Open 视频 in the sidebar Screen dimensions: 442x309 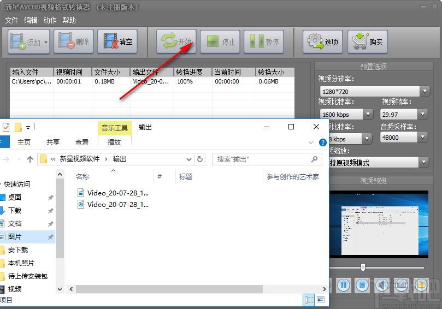(15, 289)
